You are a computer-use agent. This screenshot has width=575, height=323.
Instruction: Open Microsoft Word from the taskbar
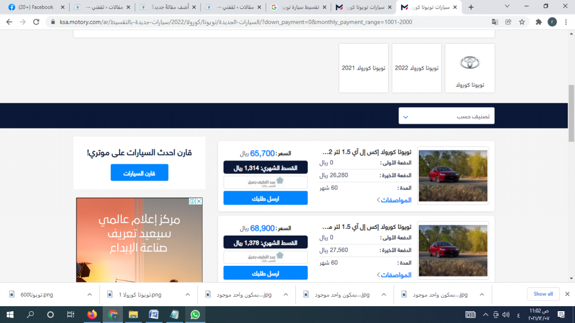tap(154, 315)
